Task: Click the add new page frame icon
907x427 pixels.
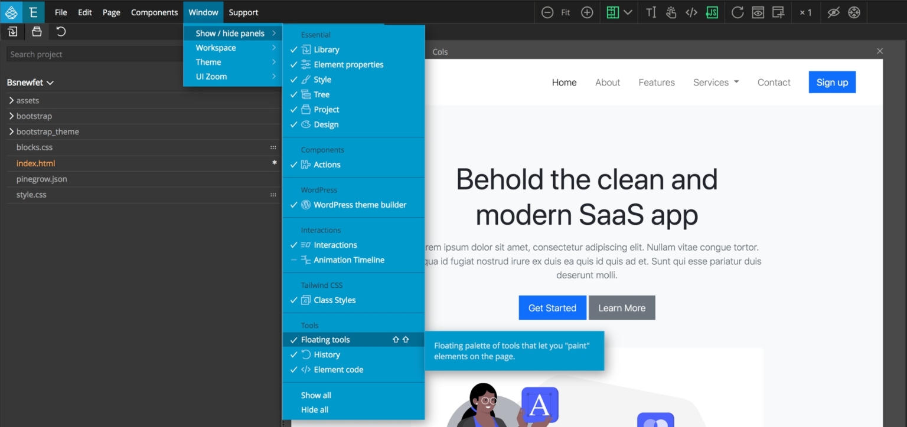Action: [x=778, y=12]
